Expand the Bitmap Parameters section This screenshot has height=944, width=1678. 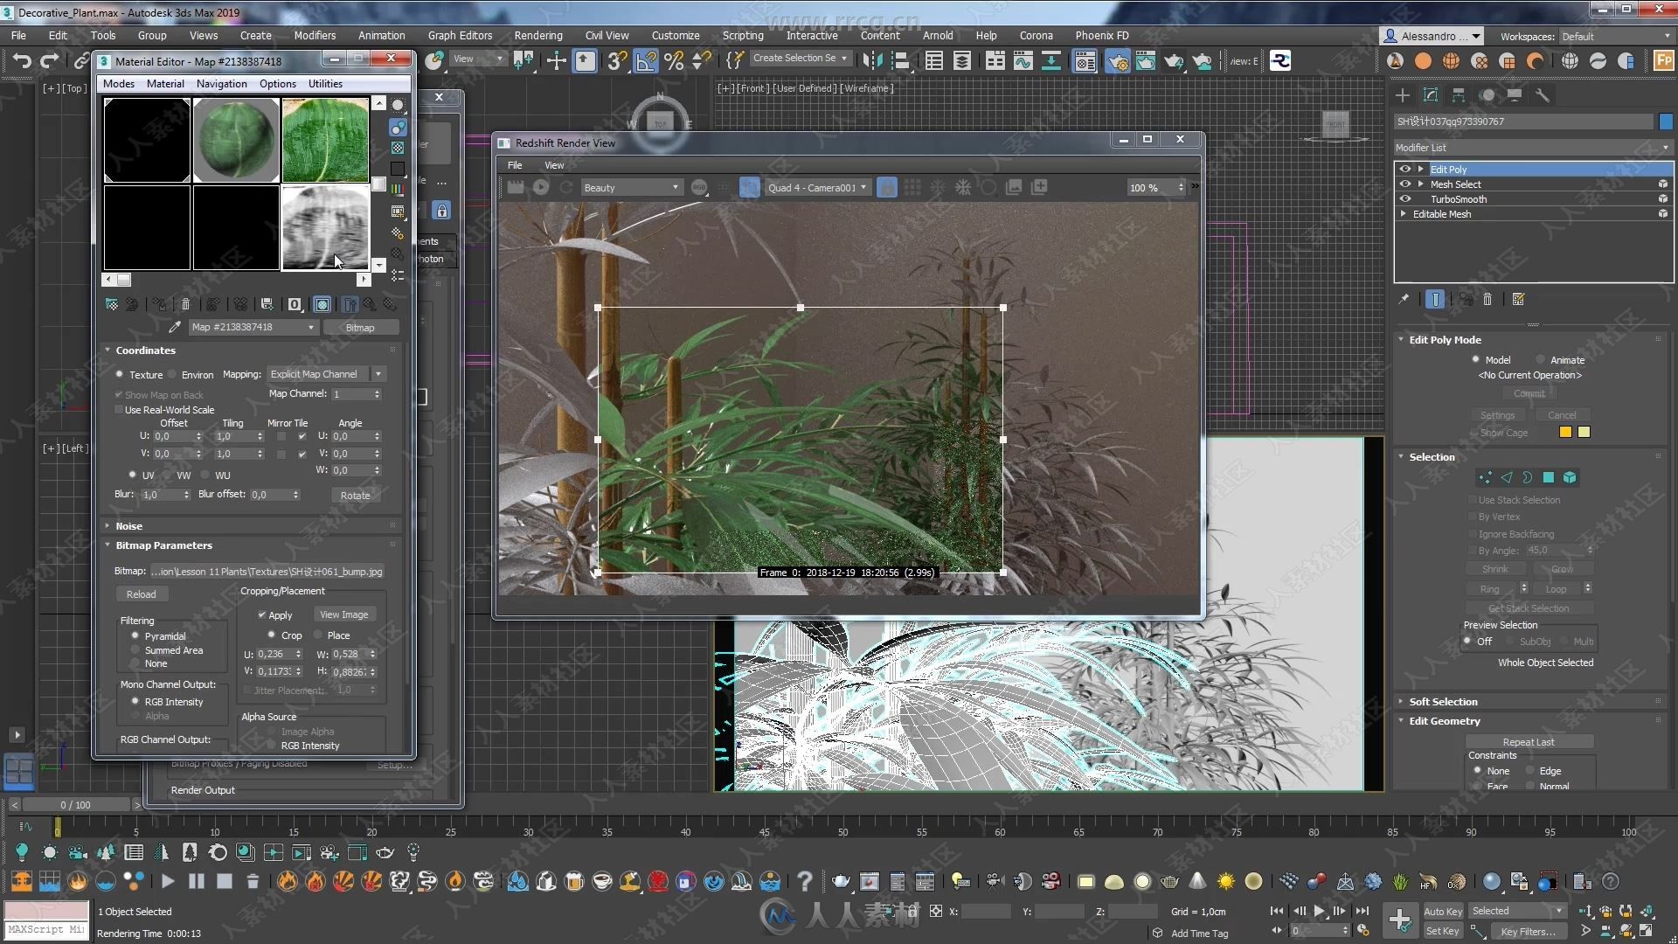click(163, 544)
